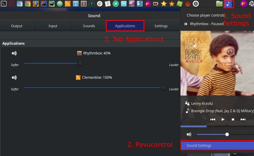Click the red prohibited-sign panel icon

(188, 4)
